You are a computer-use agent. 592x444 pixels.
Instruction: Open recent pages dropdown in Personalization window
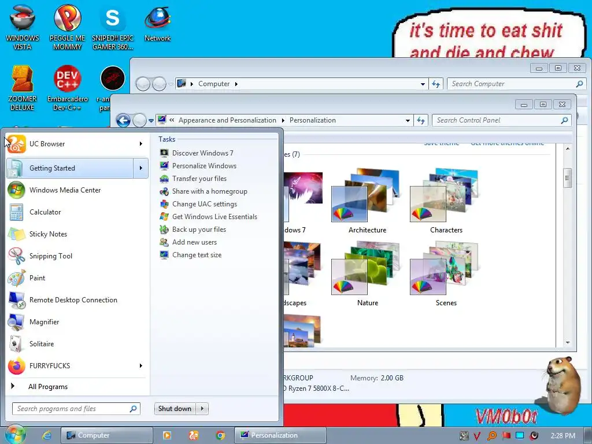[x=151, y=121]
